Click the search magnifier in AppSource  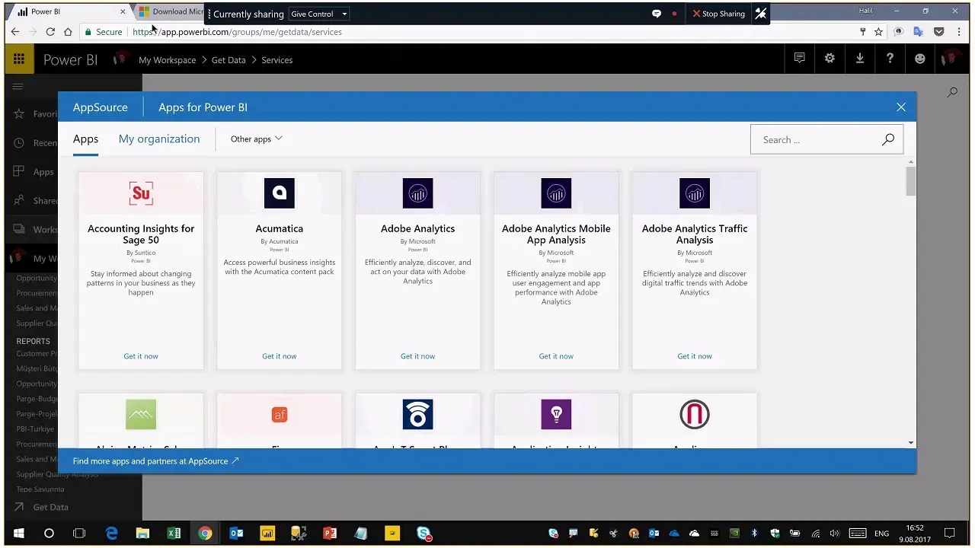(x=888, y=139)
